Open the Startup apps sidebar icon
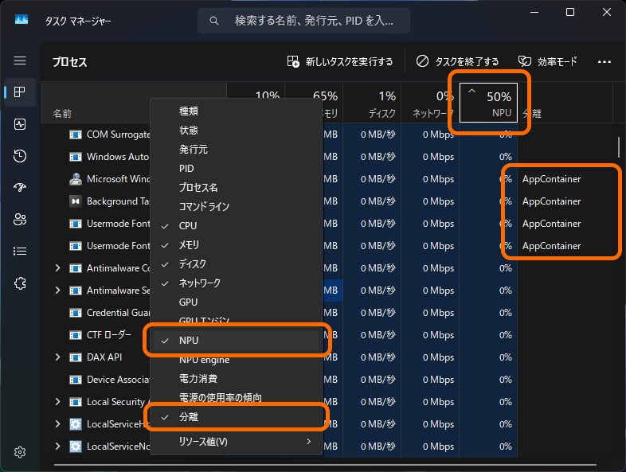 [x=20, y=187]
